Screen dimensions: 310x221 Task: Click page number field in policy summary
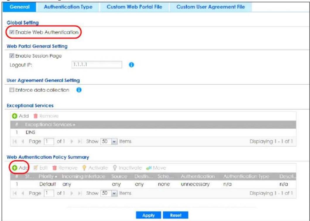(49, 193)
